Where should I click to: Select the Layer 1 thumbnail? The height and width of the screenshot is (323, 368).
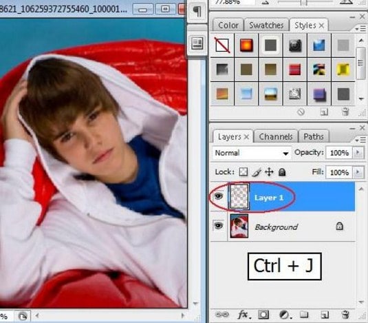(x=239, y=196)
